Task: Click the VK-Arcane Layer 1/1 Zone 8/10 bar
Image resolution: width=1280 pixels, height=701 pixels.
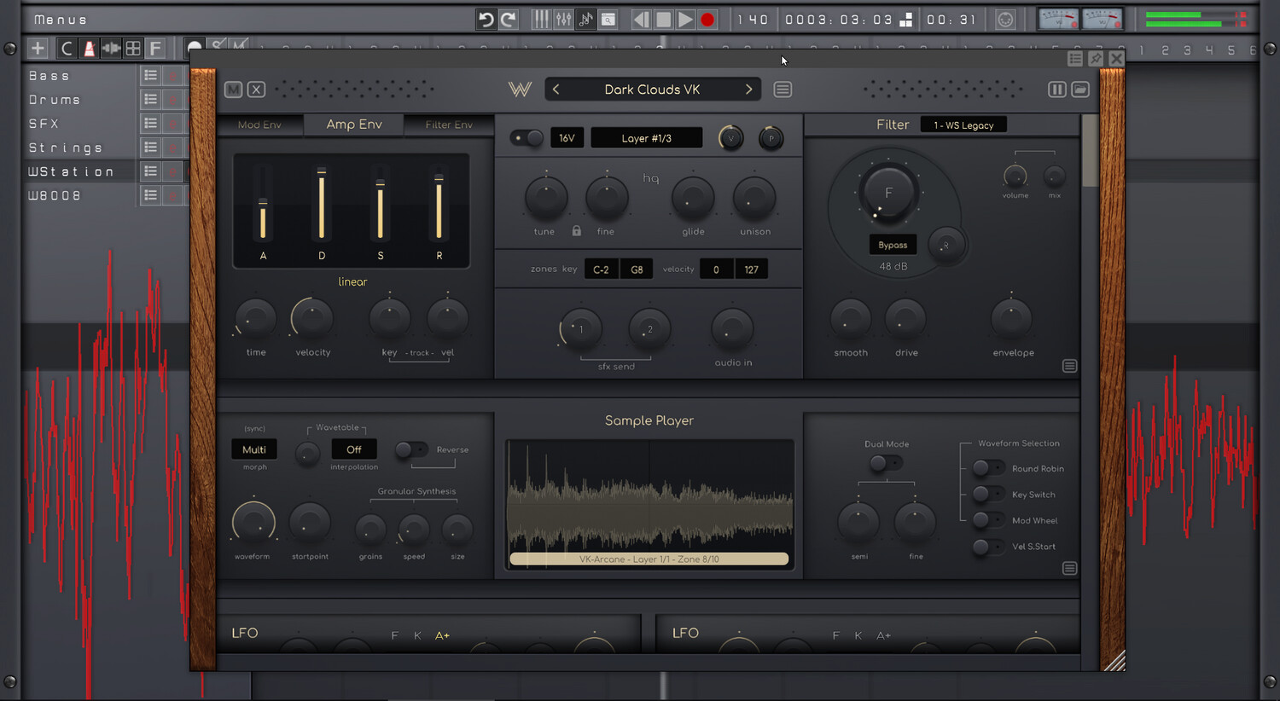Action: coord(649,559)
